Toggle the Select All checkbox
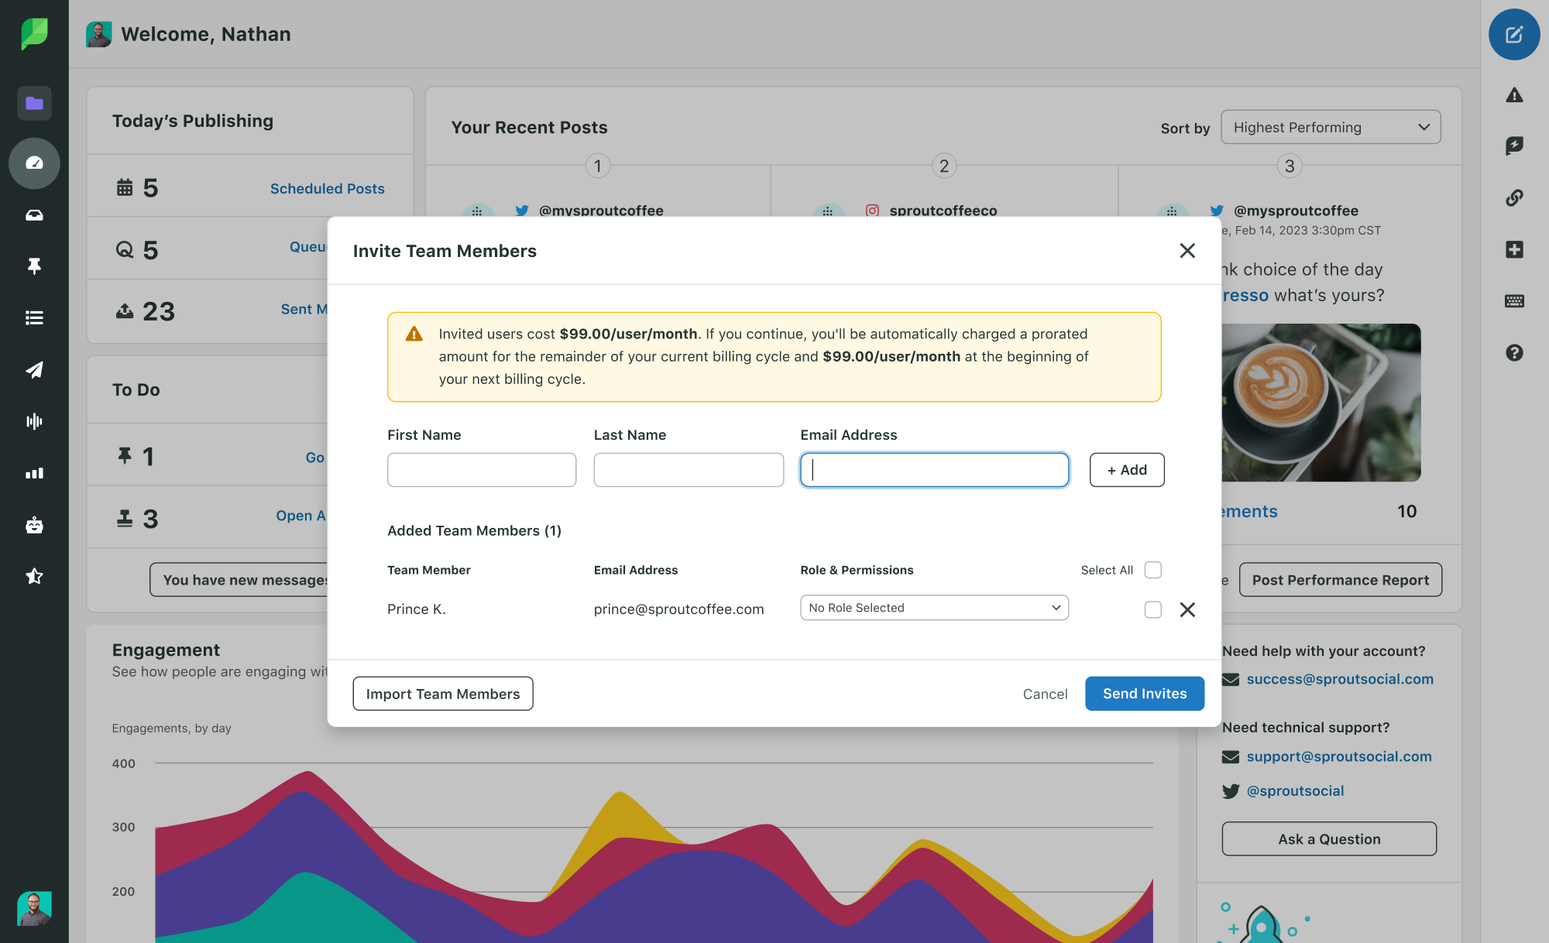The height and width of the screenshot is (943, 1549). point(1154,571)
